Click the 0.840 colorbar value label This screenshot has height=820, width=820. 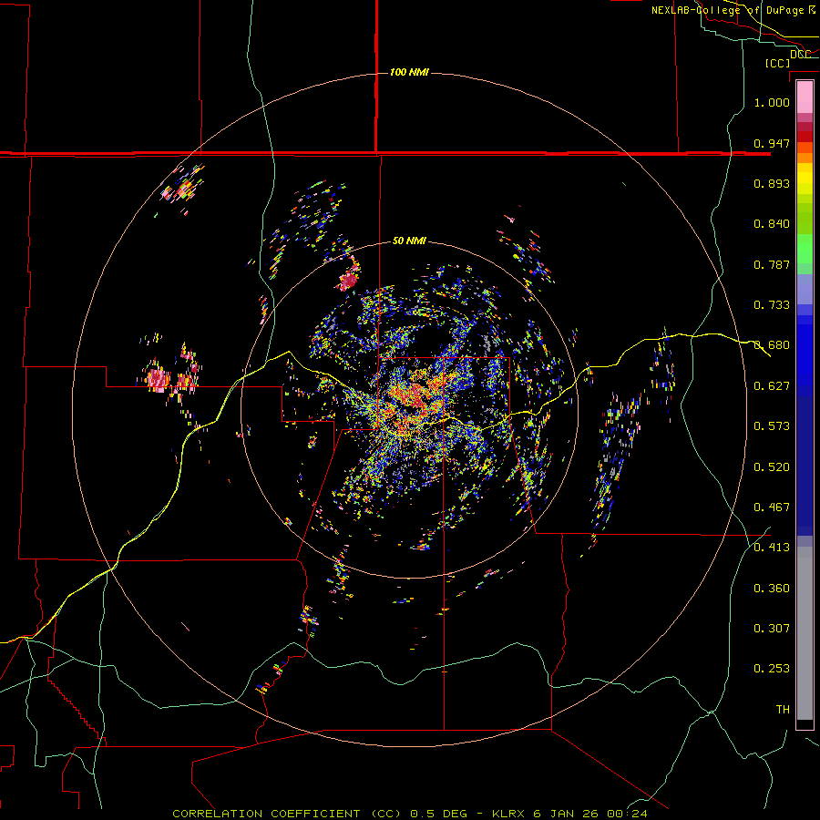click(772, 224)
